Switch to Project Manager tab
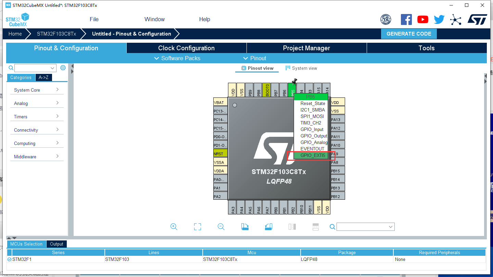 (306, 48)
